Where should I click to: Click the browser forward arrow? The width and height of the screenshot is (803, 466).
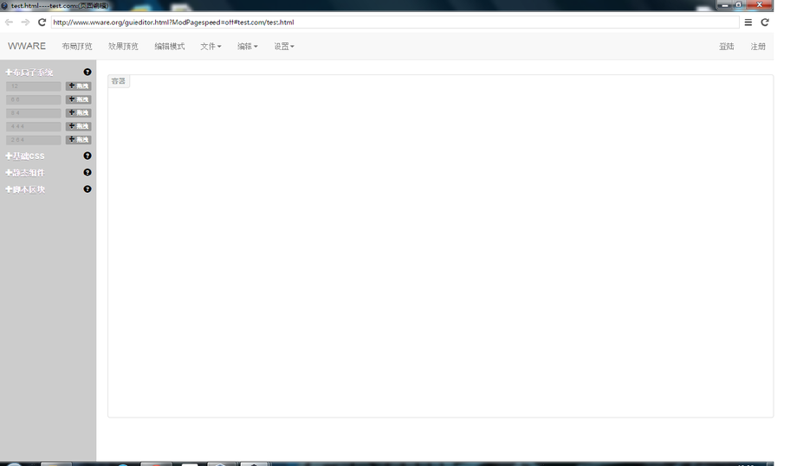click(x=25, y=22)
